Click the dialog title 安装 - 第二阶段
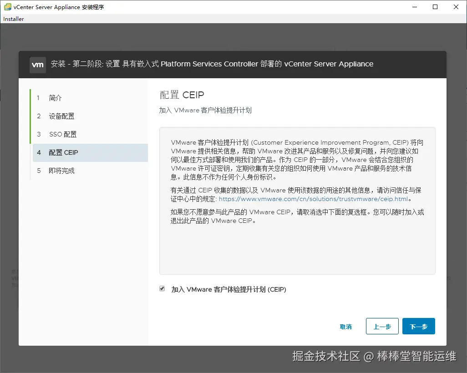467x373 pixels. (212, 64)
